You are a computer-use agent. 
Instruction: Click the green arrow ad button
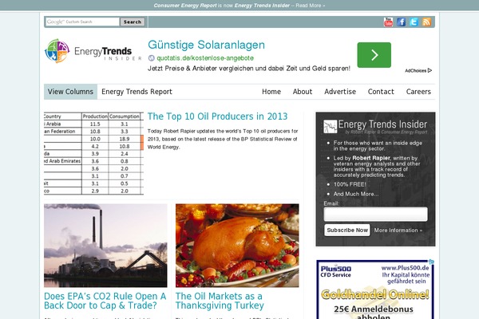tap(374, 55)
